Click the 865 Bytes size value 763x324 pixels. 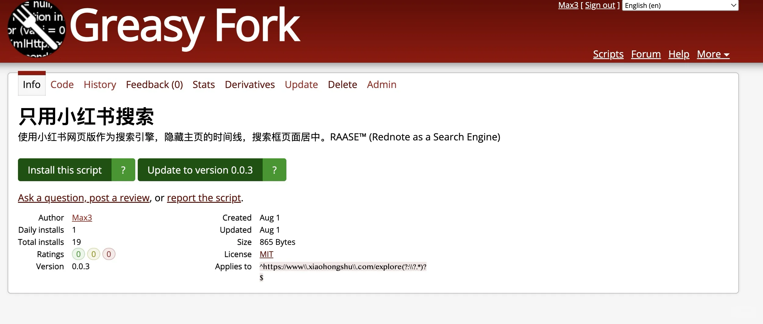tap(277, 242)
